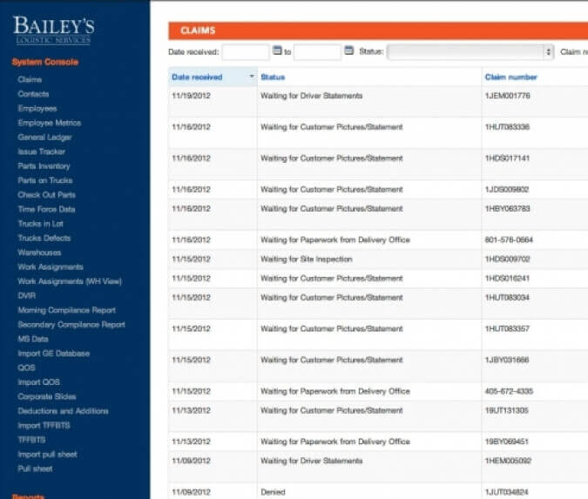Focus the date range 'to' end field

tap(317, 52)
